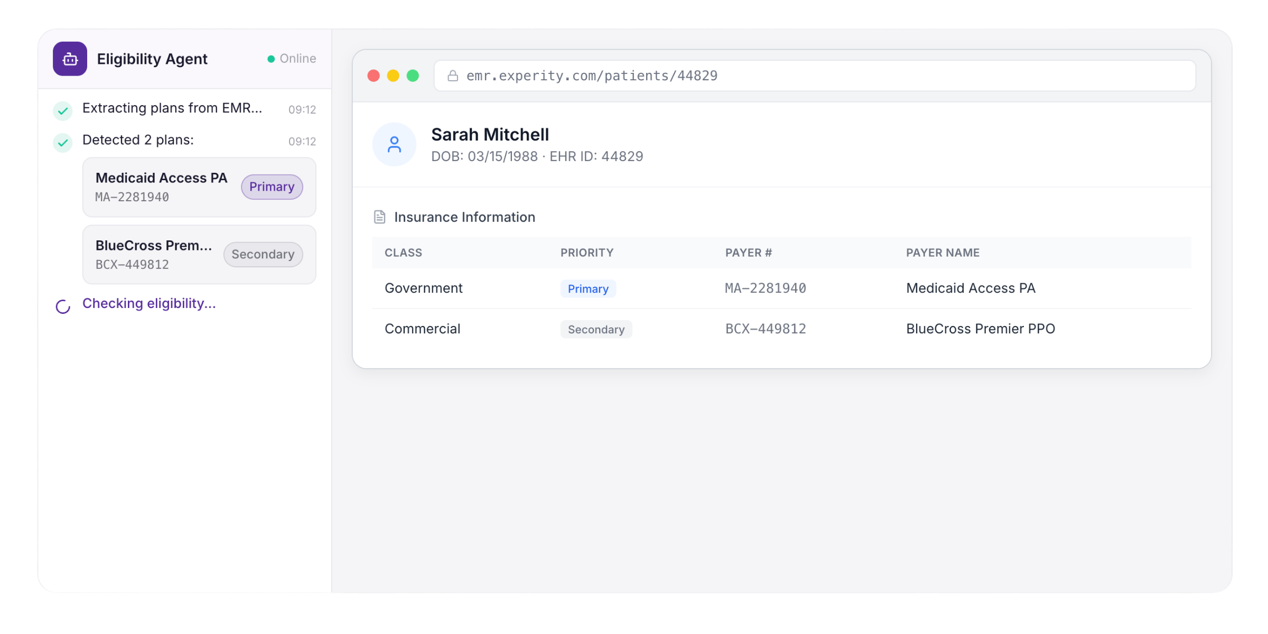Click the Secondary badge in agent panel

263,255
